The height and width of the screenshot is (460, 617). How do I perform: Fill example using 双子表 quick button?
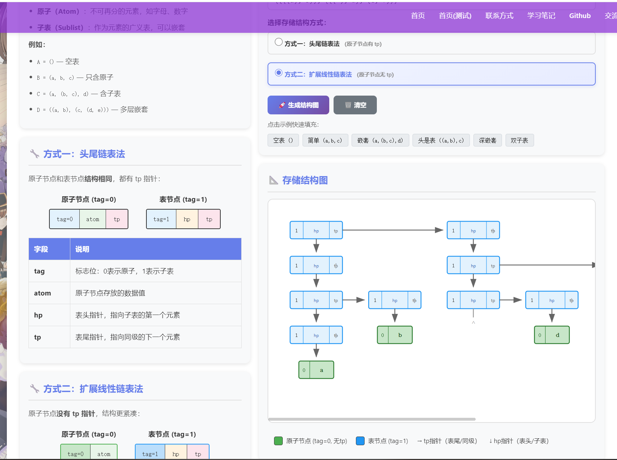click(520, 140)
